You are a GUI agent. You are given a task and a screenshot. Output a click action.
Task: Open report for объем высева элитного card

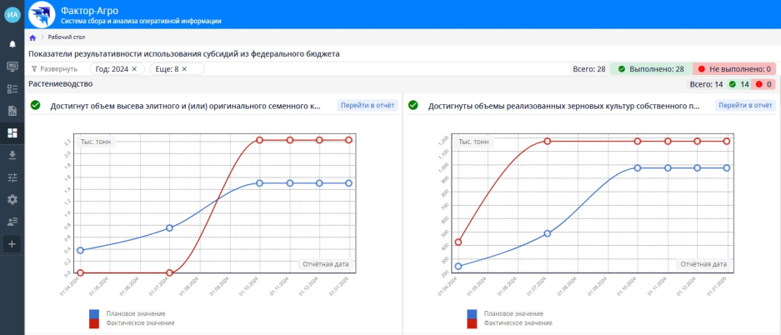[x=368, y=106]
